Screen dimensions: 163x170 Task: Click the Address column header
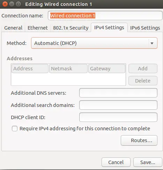click(30, 69)
